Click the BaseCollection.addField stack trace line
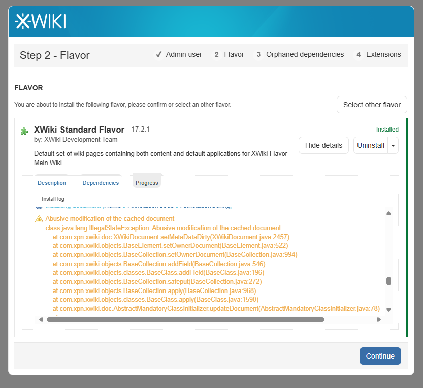423x388 pixels. (x=159, y=264)
